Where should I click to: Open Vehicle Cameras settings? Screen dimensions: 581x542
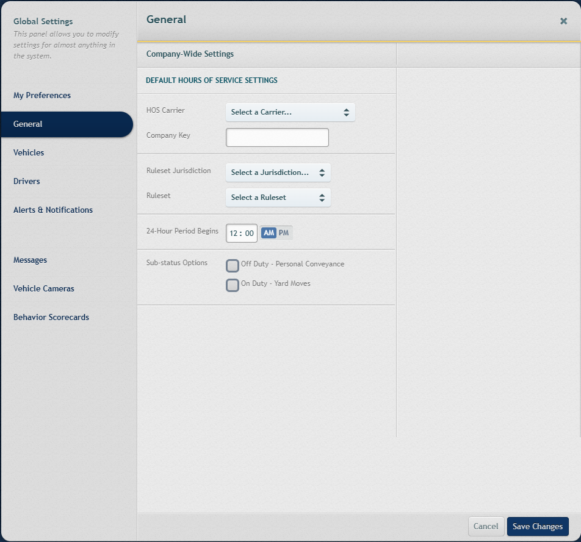[x=43, y=288]
